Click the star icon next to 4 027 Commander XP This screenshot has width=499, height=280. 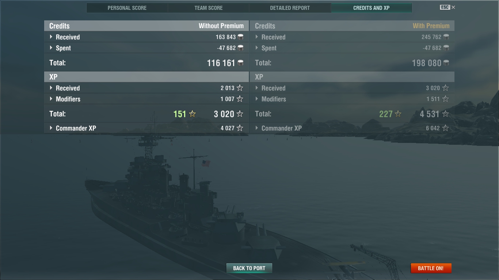[240, 128]
